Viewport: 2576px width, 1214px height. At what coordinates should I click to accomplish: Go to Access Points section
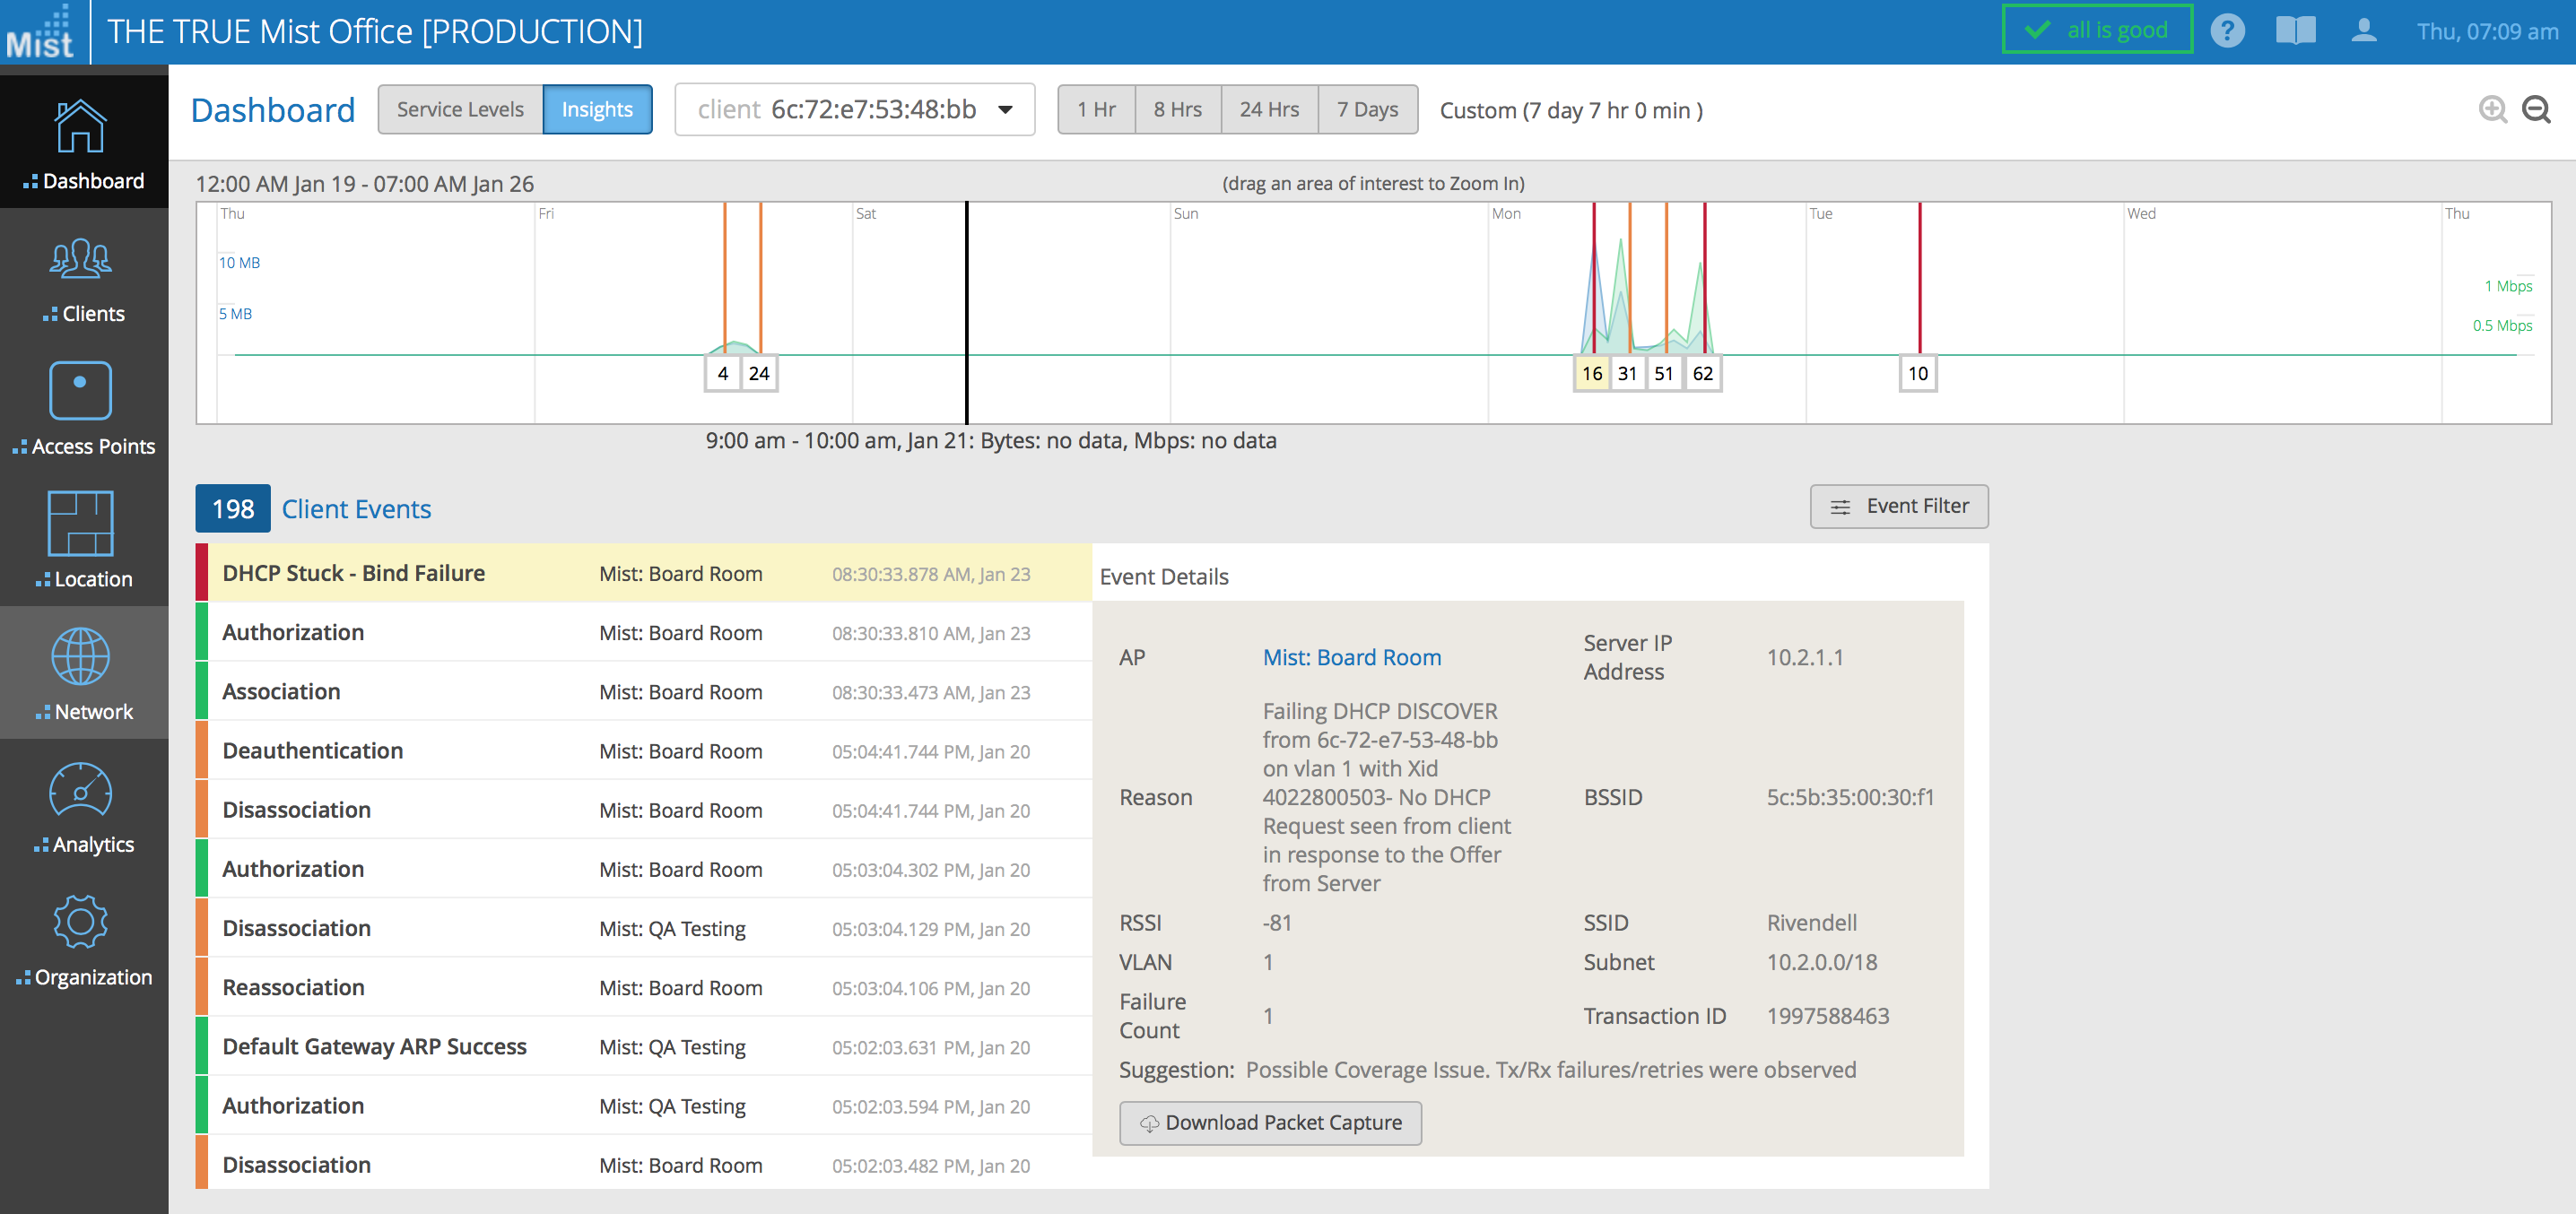[x=81, y=391]
